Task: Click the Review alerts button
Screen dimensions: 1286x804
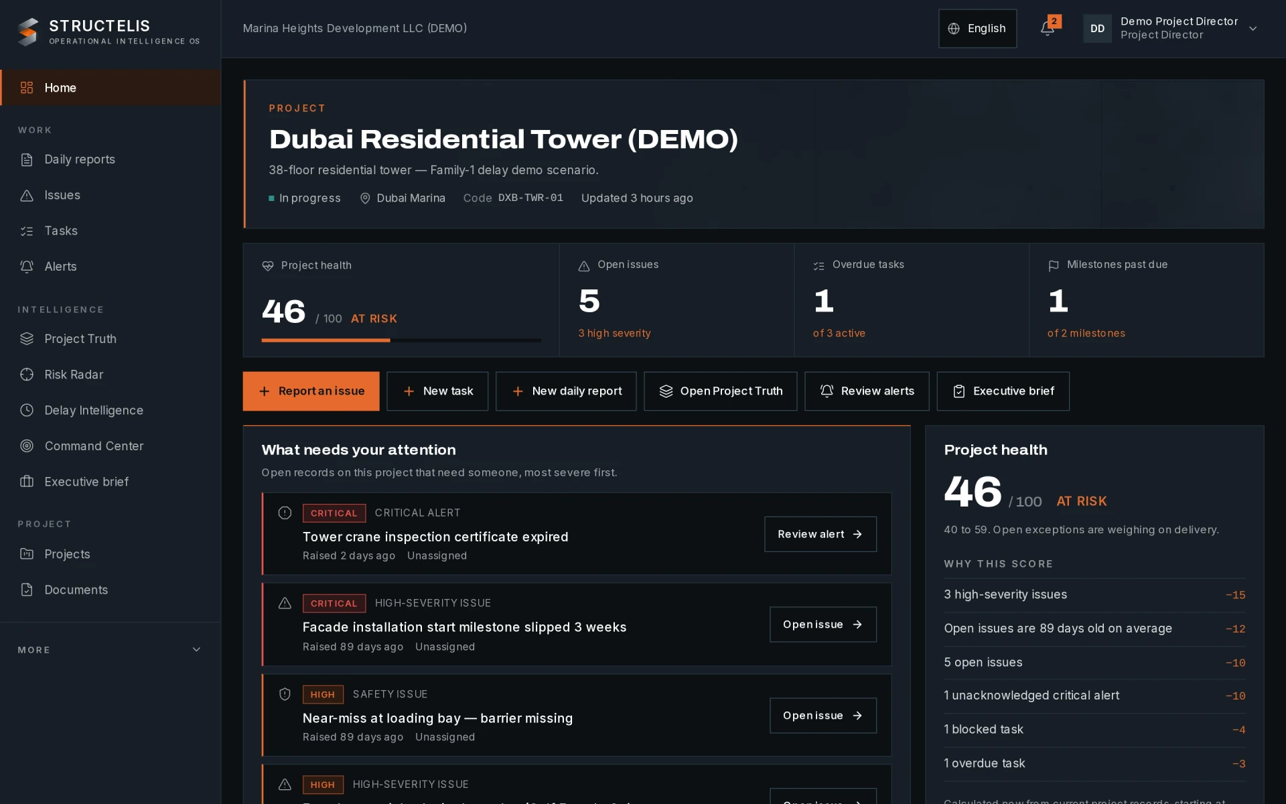Action: click(867, 391)
